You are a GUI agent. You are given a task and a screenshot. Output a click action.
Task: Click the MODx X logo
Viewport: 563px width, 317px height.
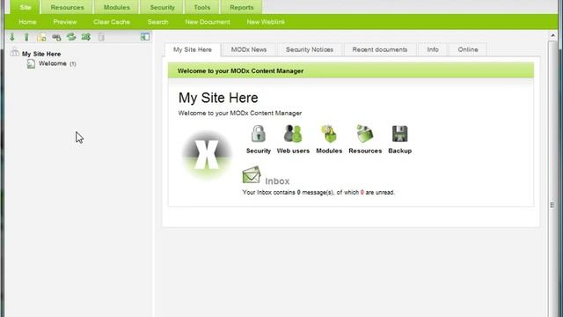coord(207,155)
